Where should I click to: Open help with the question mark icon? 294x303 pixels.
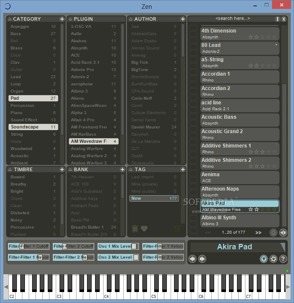coord(283,259)
